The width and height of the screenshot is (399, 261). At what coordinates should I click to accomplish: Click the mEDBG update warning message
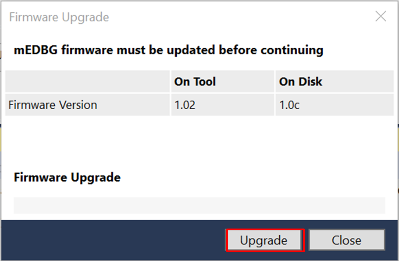coord(168,50)
